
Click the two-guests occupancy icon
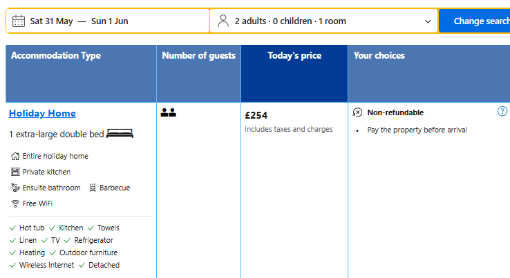click(168, 112)
